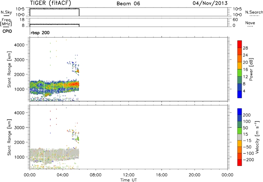
Task: Click the Slant Range label of power panel
Action: [9, 69]
